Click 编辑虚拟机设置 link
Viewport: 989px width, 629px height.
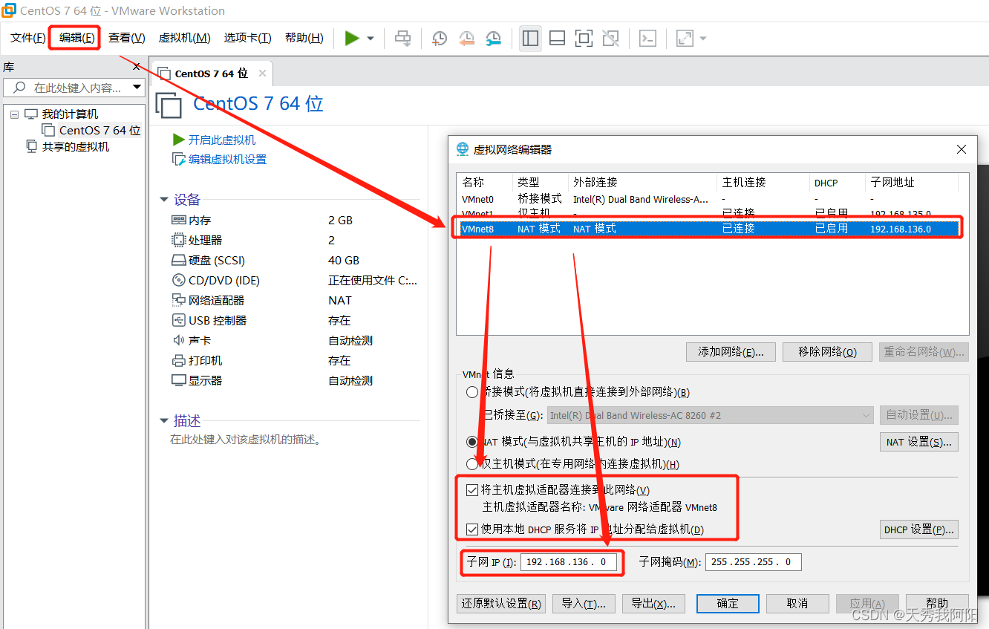tap(227, 159)
